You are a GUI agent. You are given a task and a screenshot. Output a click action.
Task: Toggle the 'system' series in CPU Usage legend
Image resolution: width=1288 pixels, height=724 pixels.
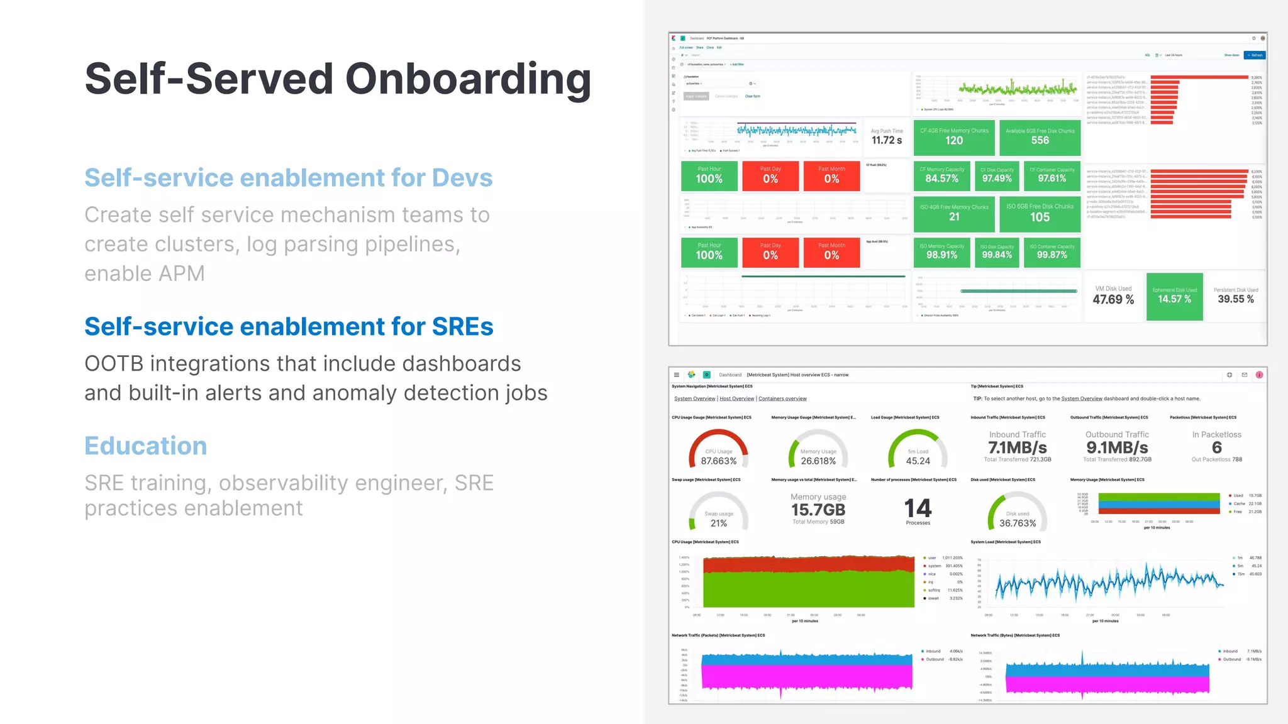point(934,566)
